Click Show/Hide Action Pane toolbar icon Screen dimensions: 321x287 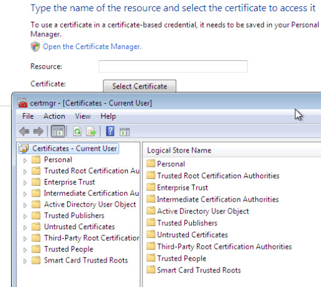125,132
